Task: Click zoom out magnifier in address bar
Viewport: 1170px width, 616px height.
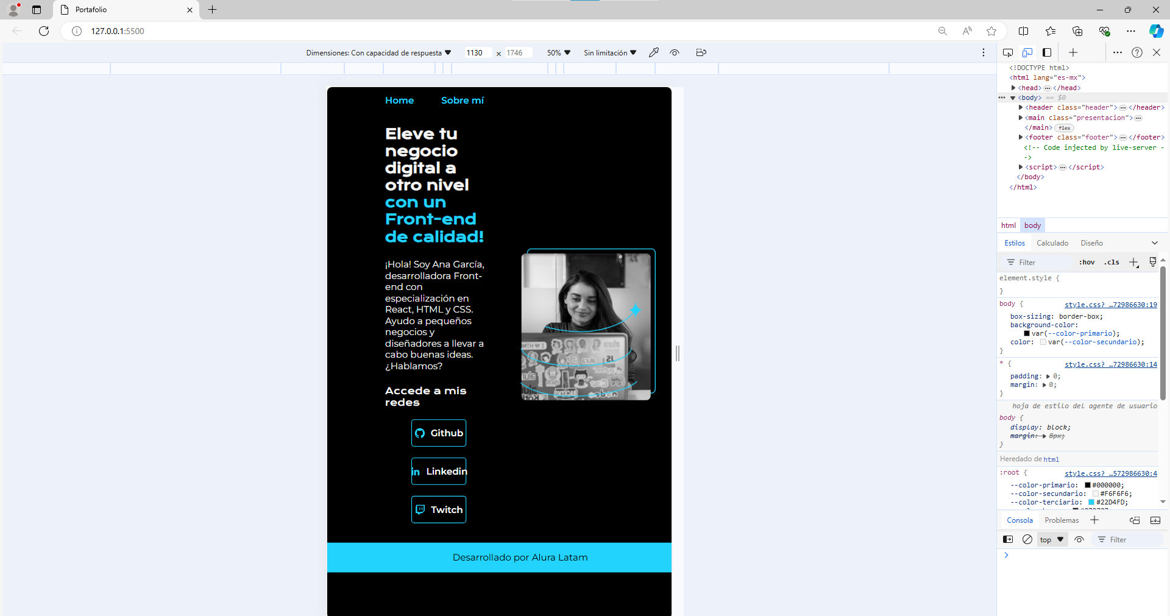Action: (x=943, y=31)
